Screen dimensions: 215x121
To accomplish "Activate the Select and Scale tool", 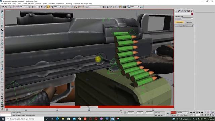I will [x=52, y=7].
